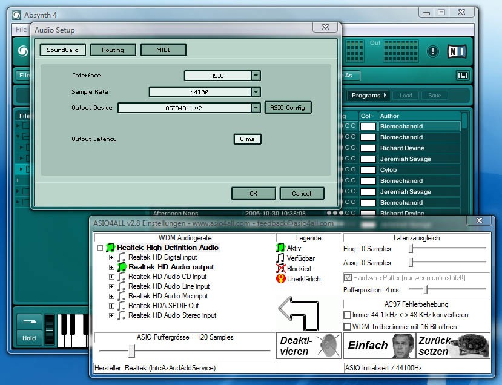
Task: Expand Realtek HD Audio Line input node
Action: 111,286
